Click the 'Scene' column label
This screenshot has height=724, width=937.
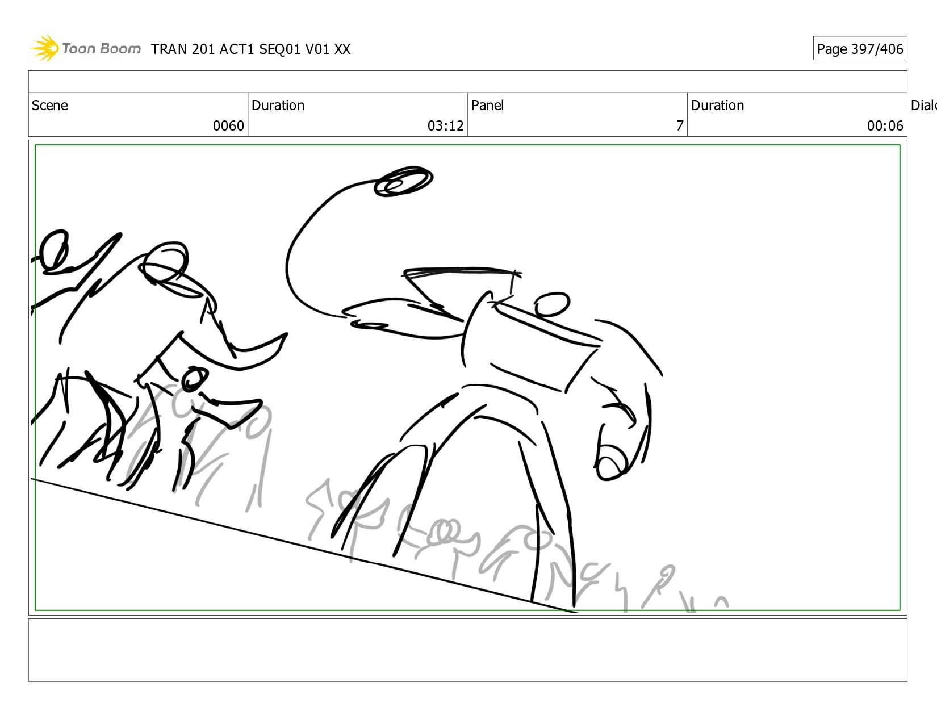click(50, 106)
